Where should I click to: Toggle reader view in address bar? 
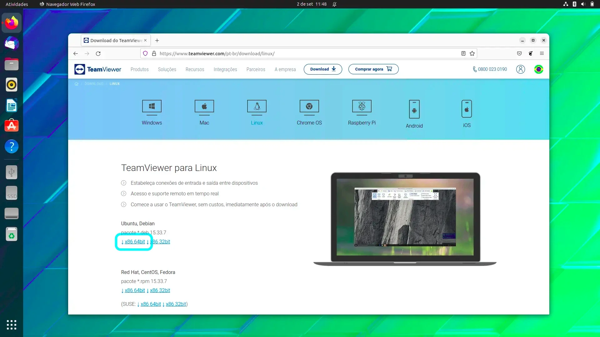(463, 54)
